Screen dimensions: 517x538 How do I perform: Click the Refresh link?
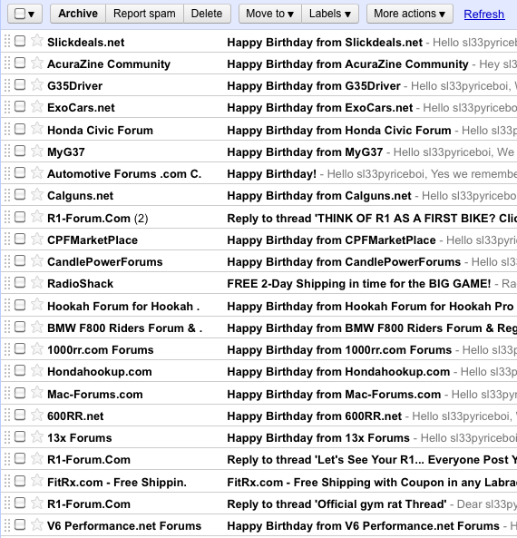[484, 15]
